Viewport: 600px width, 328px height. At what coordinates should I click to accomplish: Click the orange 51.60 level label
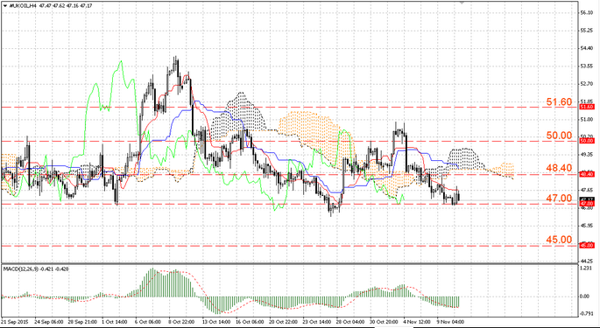click(559, 102)
